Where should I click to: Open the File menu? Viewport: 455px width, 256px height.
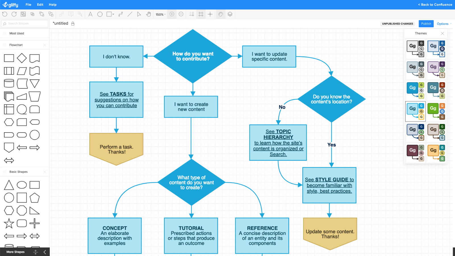[28, 5]
